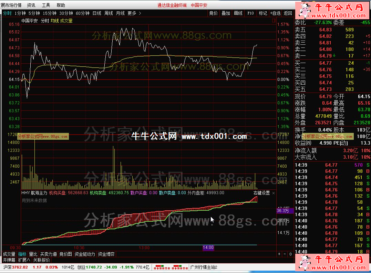The width and height of the screenshot is (371, 273).
Task: Click the 创业 1748.72 index in status bar
Action: [90, 267]
